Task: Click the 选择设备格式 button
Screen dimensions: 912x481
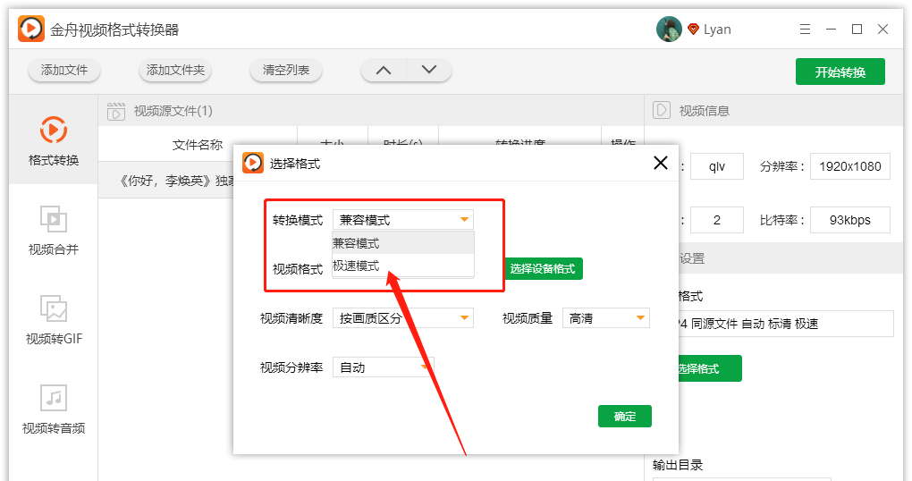Action: pyautogui.click(x=543, y=269)
